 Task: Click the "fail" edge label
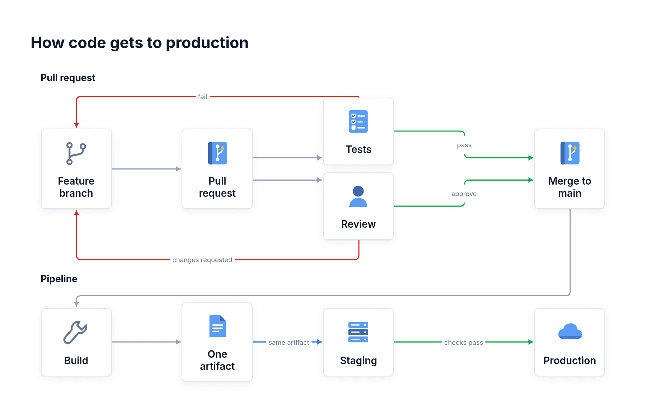202,97
